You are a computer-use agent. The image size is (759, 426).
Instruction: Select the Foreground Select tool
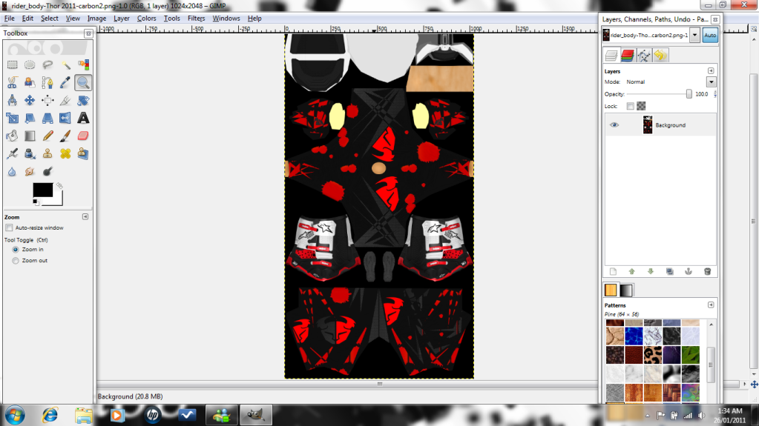coord(30,83)
